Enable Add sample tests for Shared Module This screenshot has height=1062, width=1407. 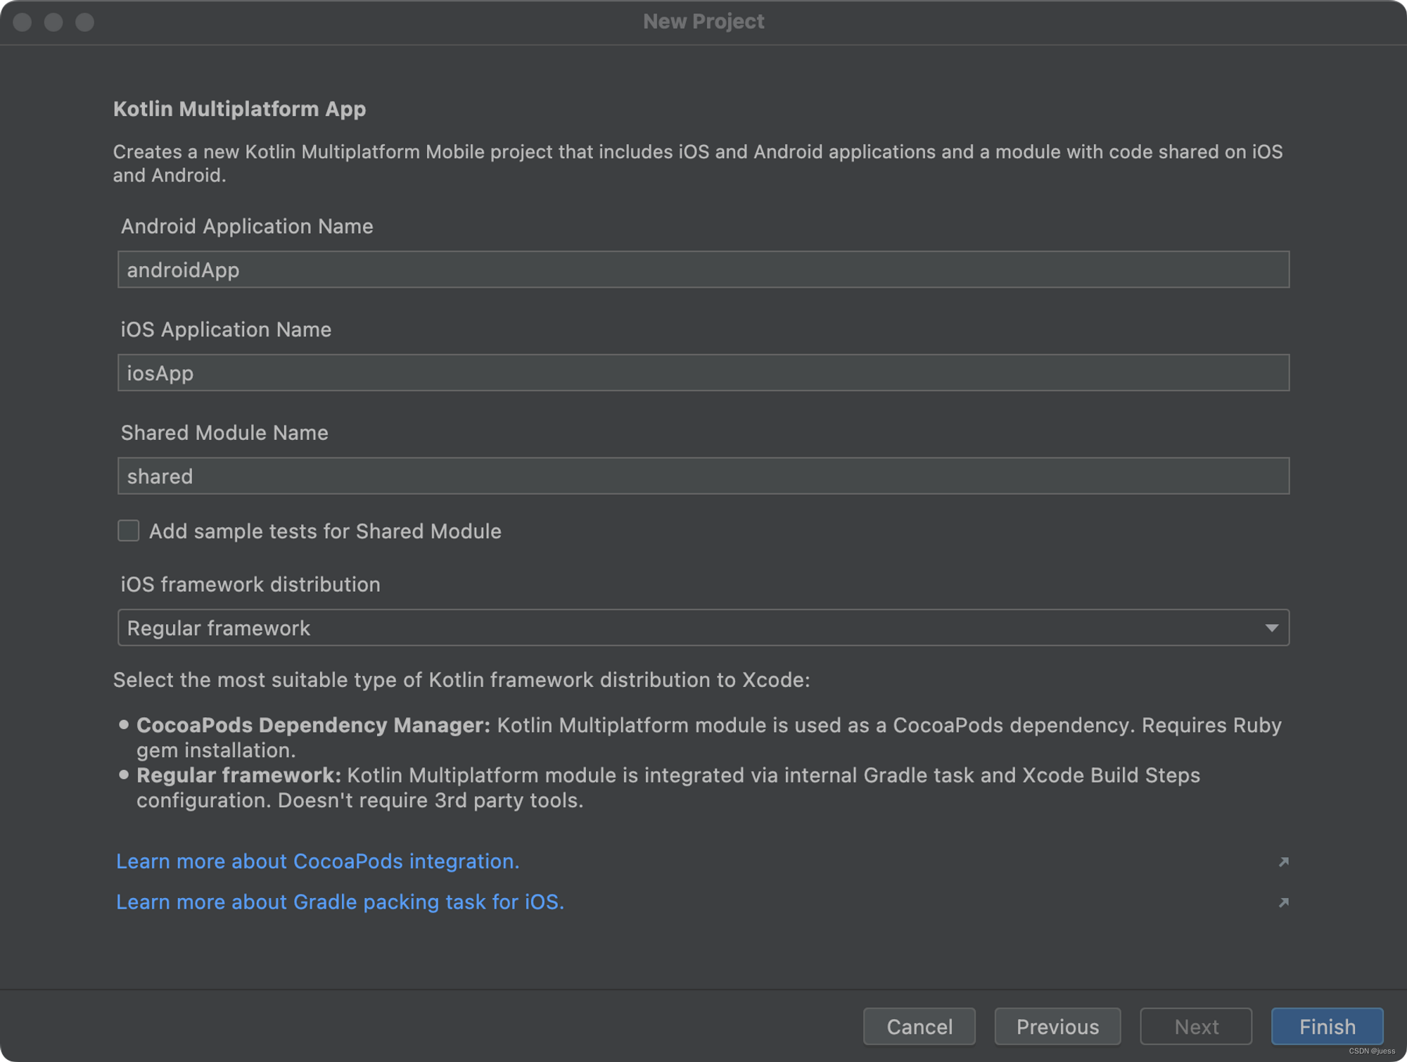pyautogui.click(x=129, y=531)
